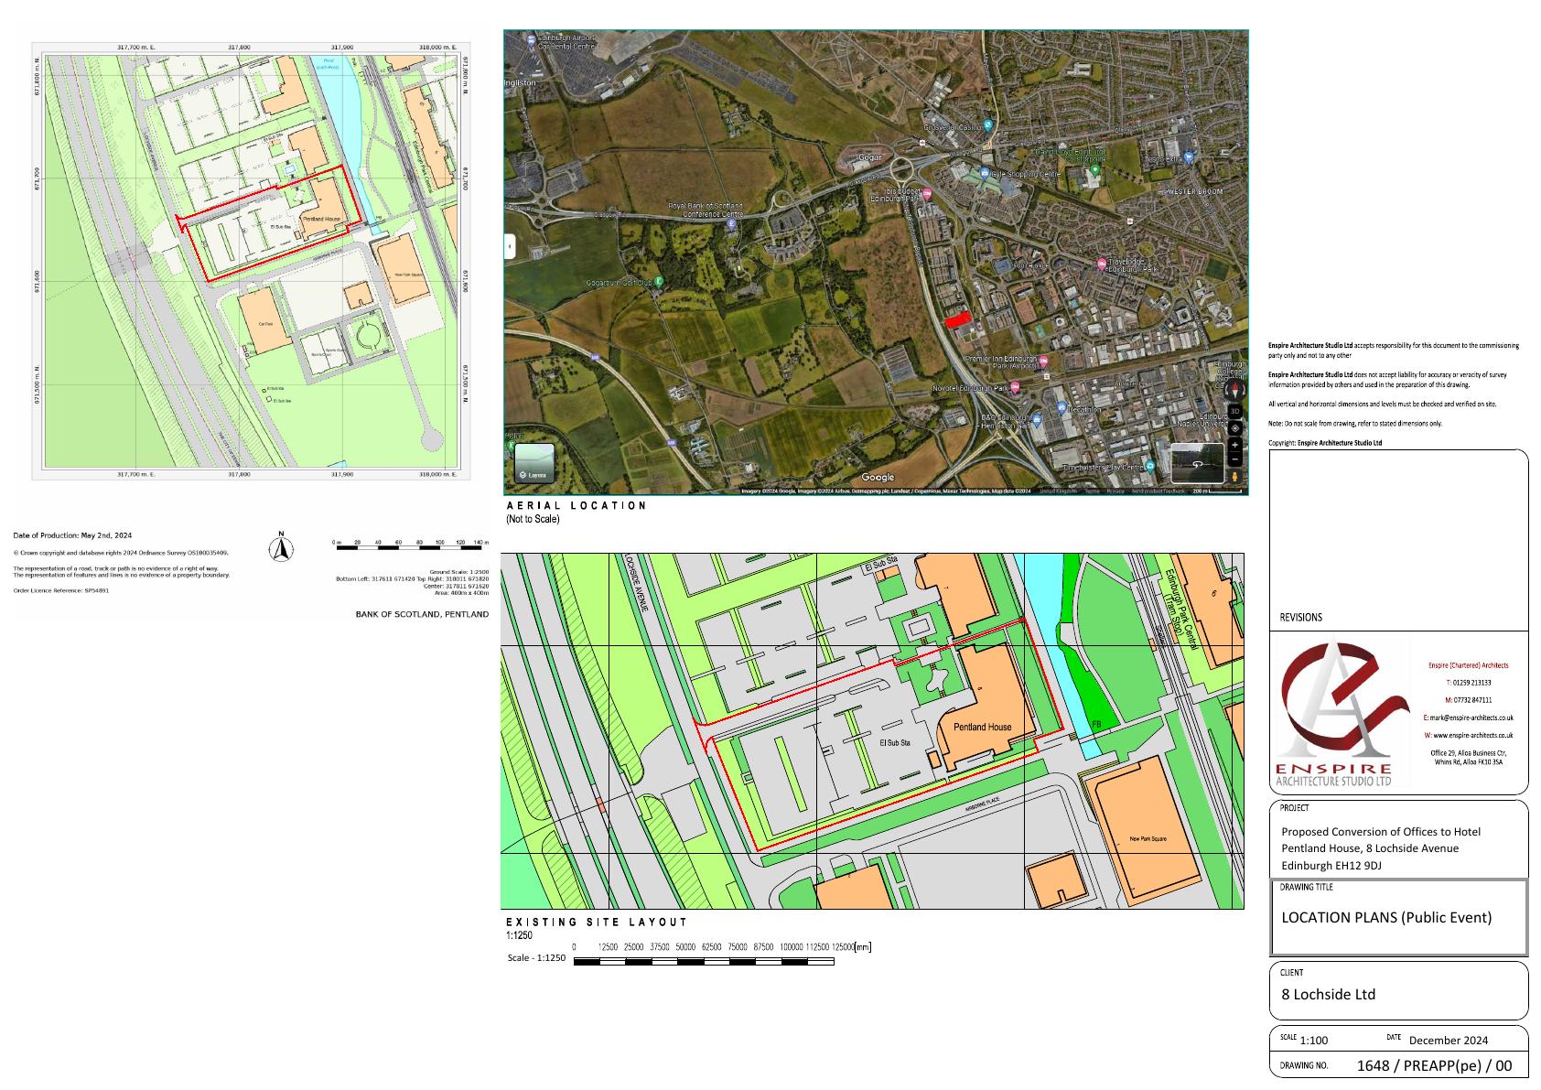
Task: Click the client name '8 Lochside Ltd'
Action: pos(1328,995)
